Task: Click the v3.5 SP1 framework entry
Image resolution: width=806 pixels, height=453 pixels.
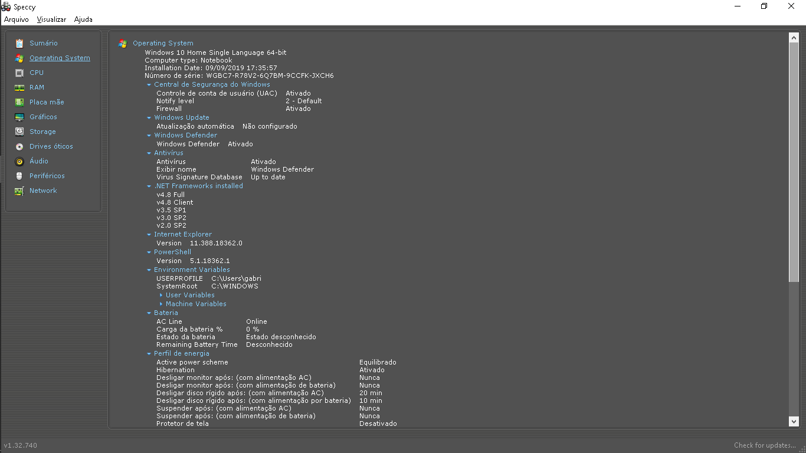Action: click(171, 210)
